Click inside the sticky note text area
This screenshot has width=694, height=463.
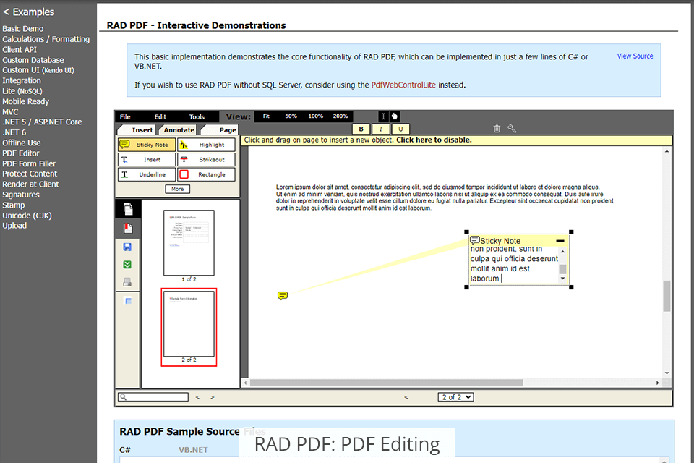coord(513,264)
